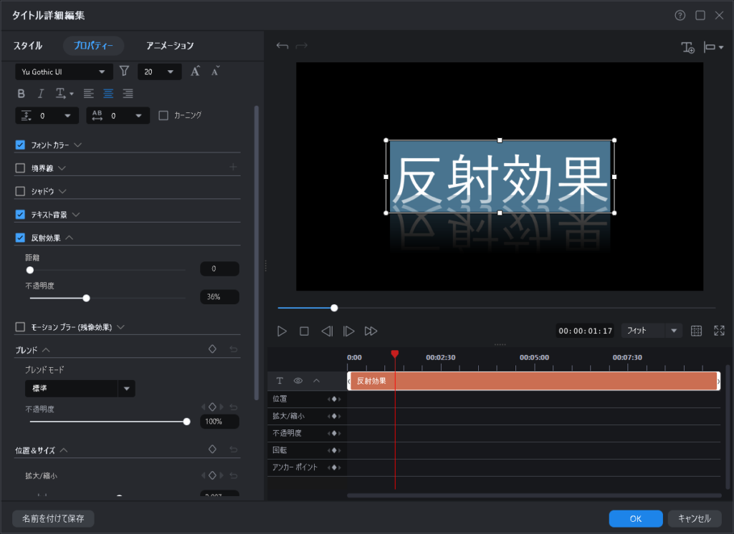Screen dimensions: 734x534
Task: Toggle the grid lines icon
Action: [x=696, y=331]
